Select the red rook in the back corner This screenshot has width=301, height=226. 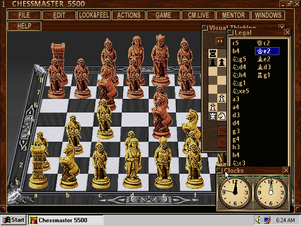(x=58, y=52)
